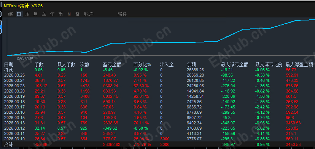Click the 2026.03.10 chart date label
The image size is (315, 149).
[x=25, y=58]
